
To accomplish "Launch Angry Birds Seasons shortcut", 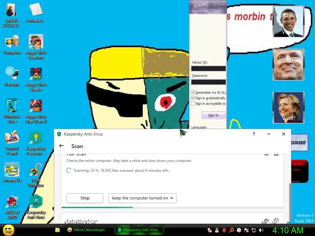I will point(36,47).
